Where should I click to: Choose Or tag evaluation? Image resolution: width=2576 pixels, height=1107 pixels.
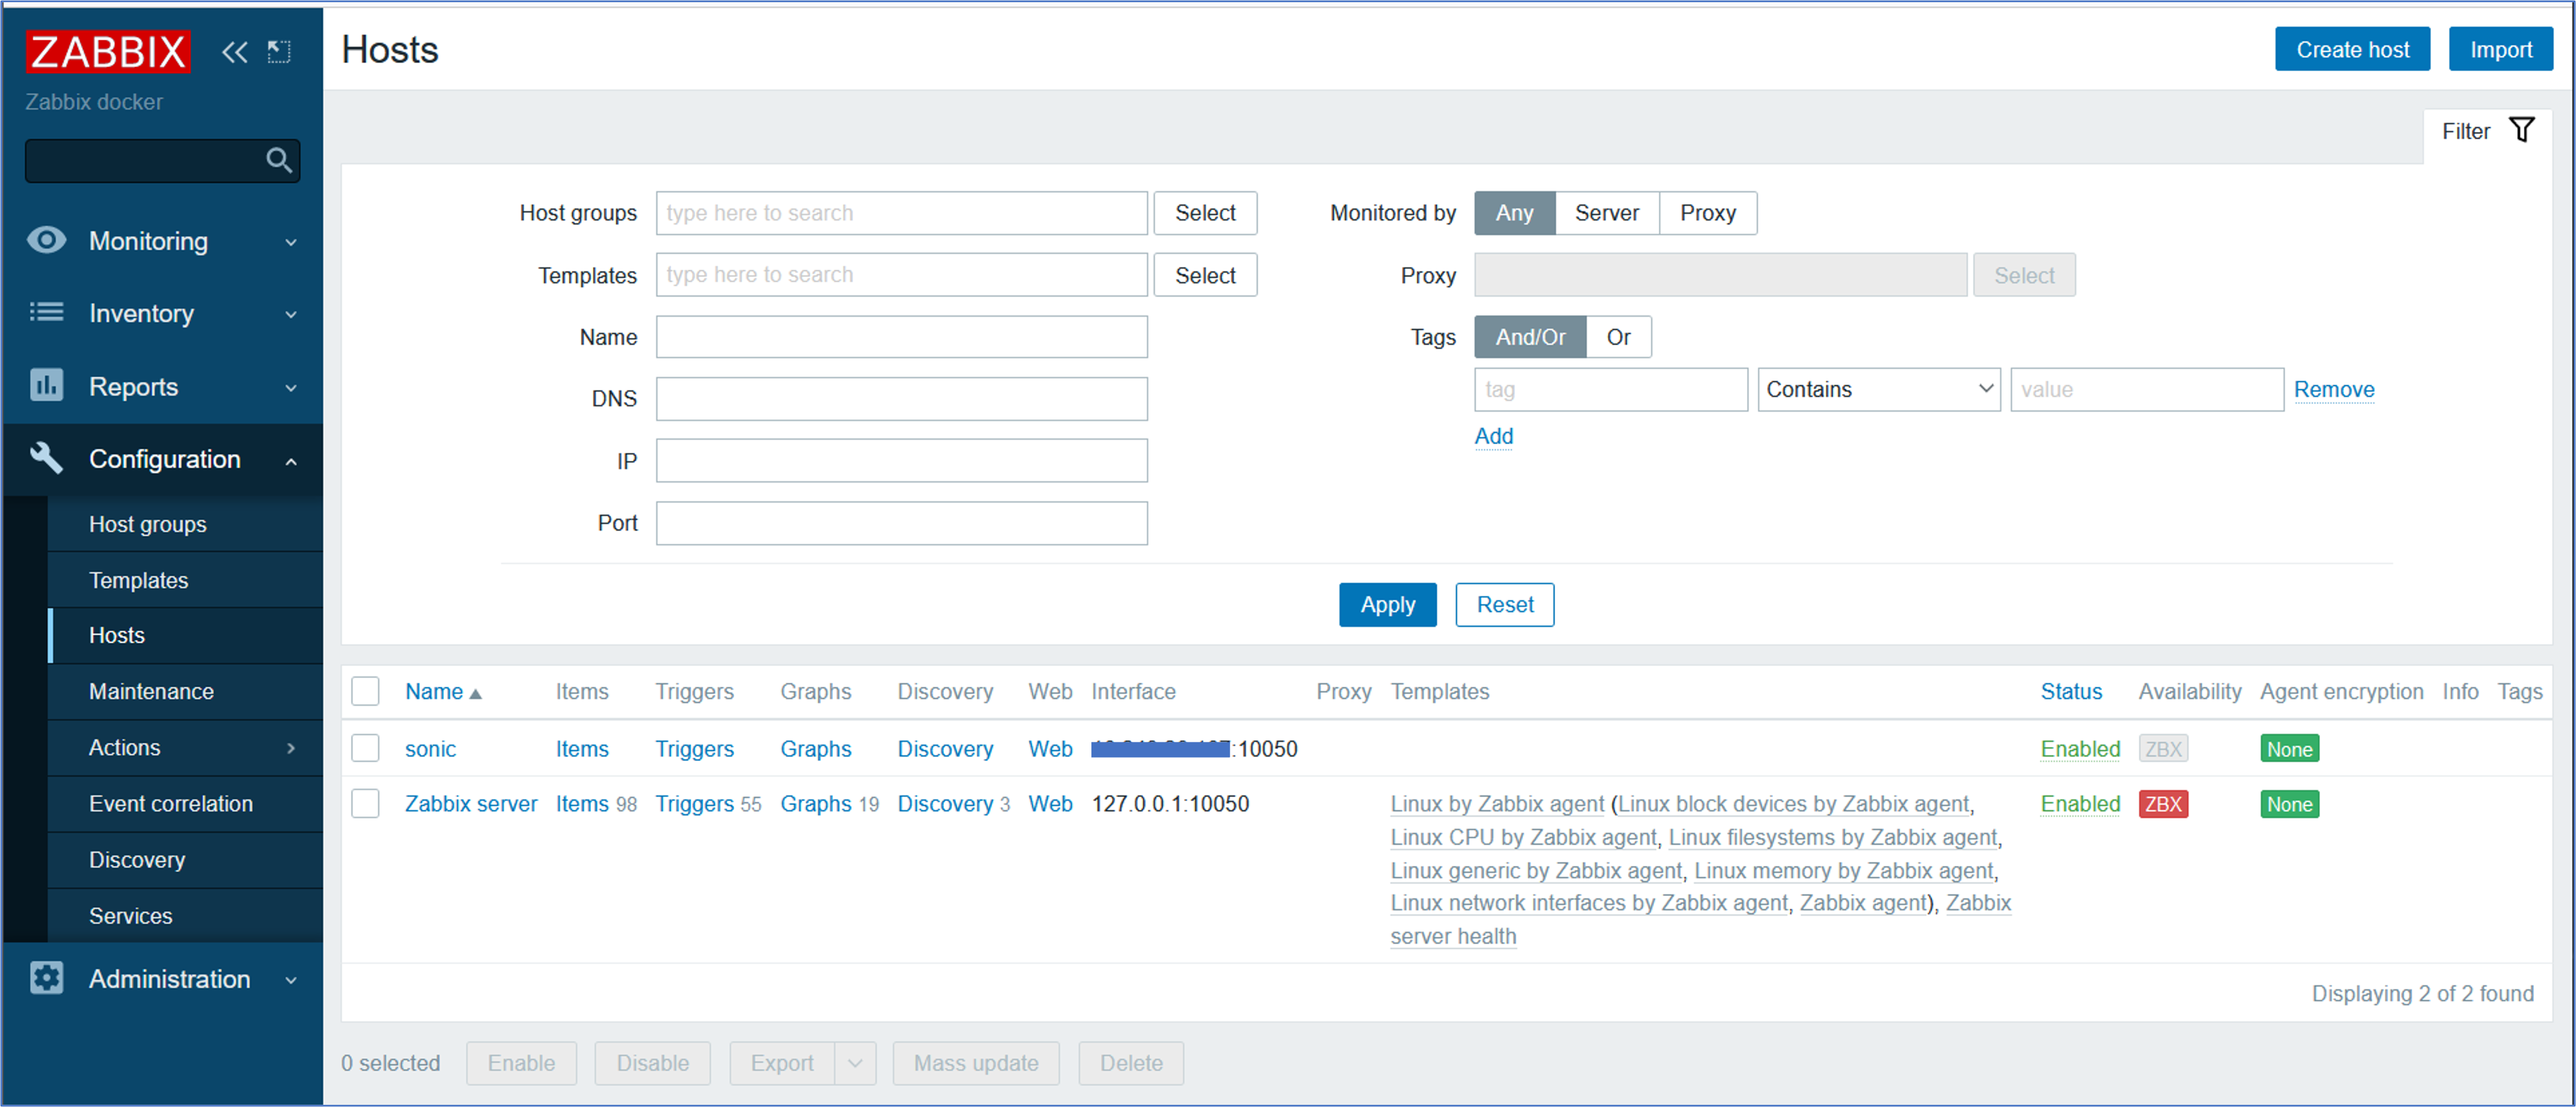tap(1618, 337)
